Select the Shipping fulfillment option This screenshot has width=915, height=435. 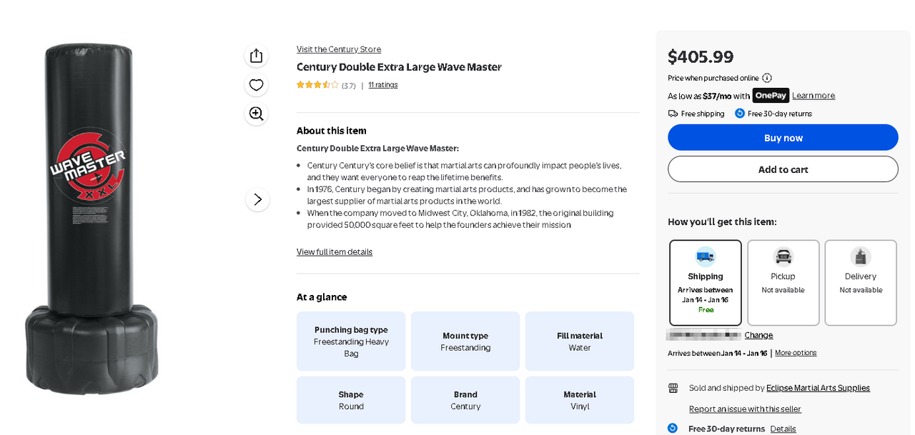pyautogui.click(x=706, y=283)
